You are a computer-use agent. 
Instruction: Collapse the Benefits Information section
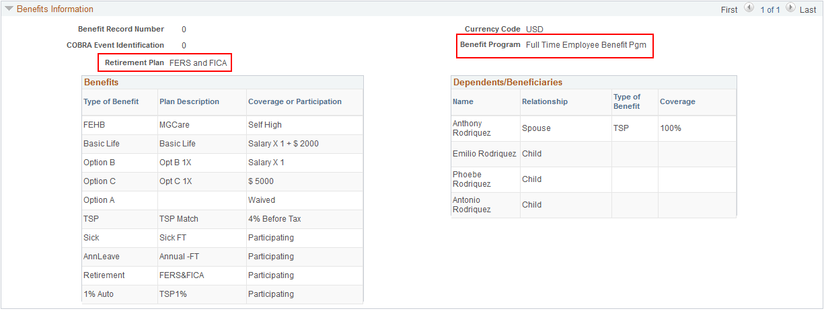(x=9, y=9)
